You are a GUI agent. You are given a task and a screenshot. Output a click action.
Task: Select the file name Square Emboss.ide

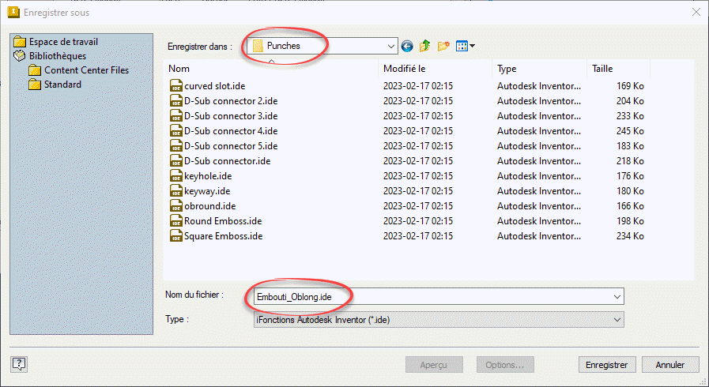tap(224, 235)
